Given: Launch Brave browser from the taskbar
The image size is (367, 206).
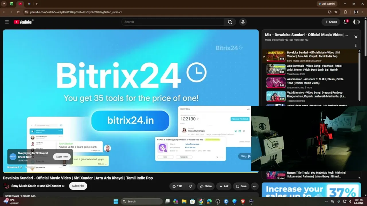Looking at the screenshot, I should pyautogui.click(x=243, y=201).
